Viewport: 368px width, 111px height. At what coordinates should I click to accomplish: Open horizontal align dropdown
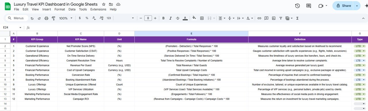(222, 18)
